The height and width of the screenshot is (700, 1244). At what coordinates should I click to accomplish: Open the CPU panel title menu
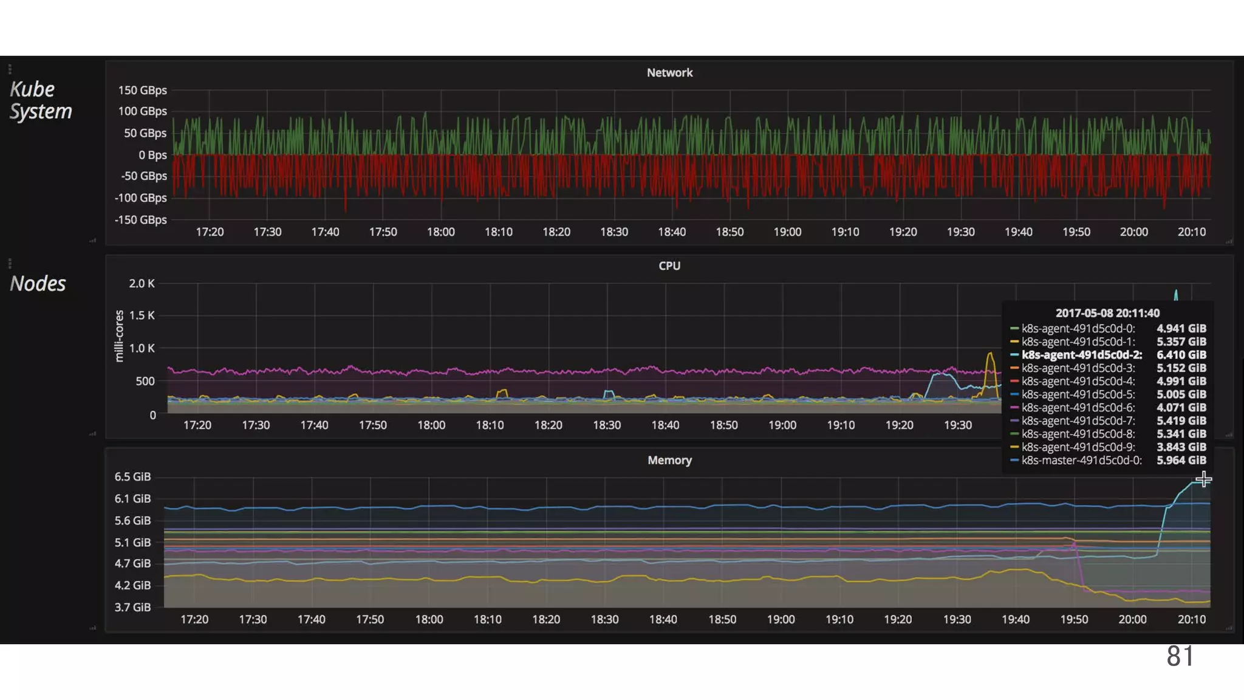[669, 266]
